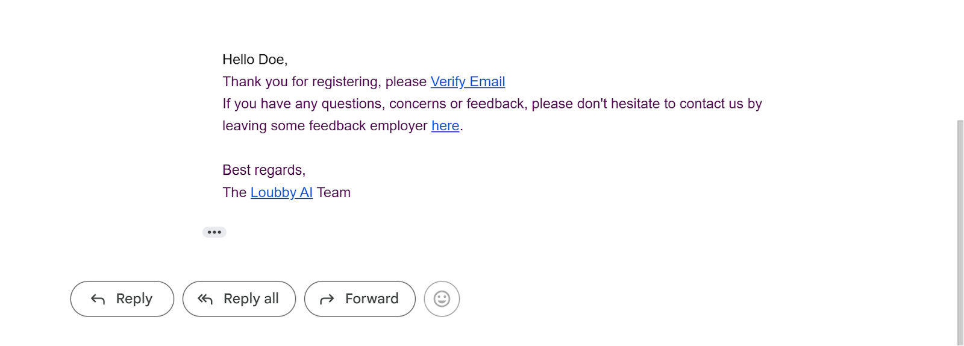
Task: Click the 'leaving some feedback employer' text
Action: 325,125
